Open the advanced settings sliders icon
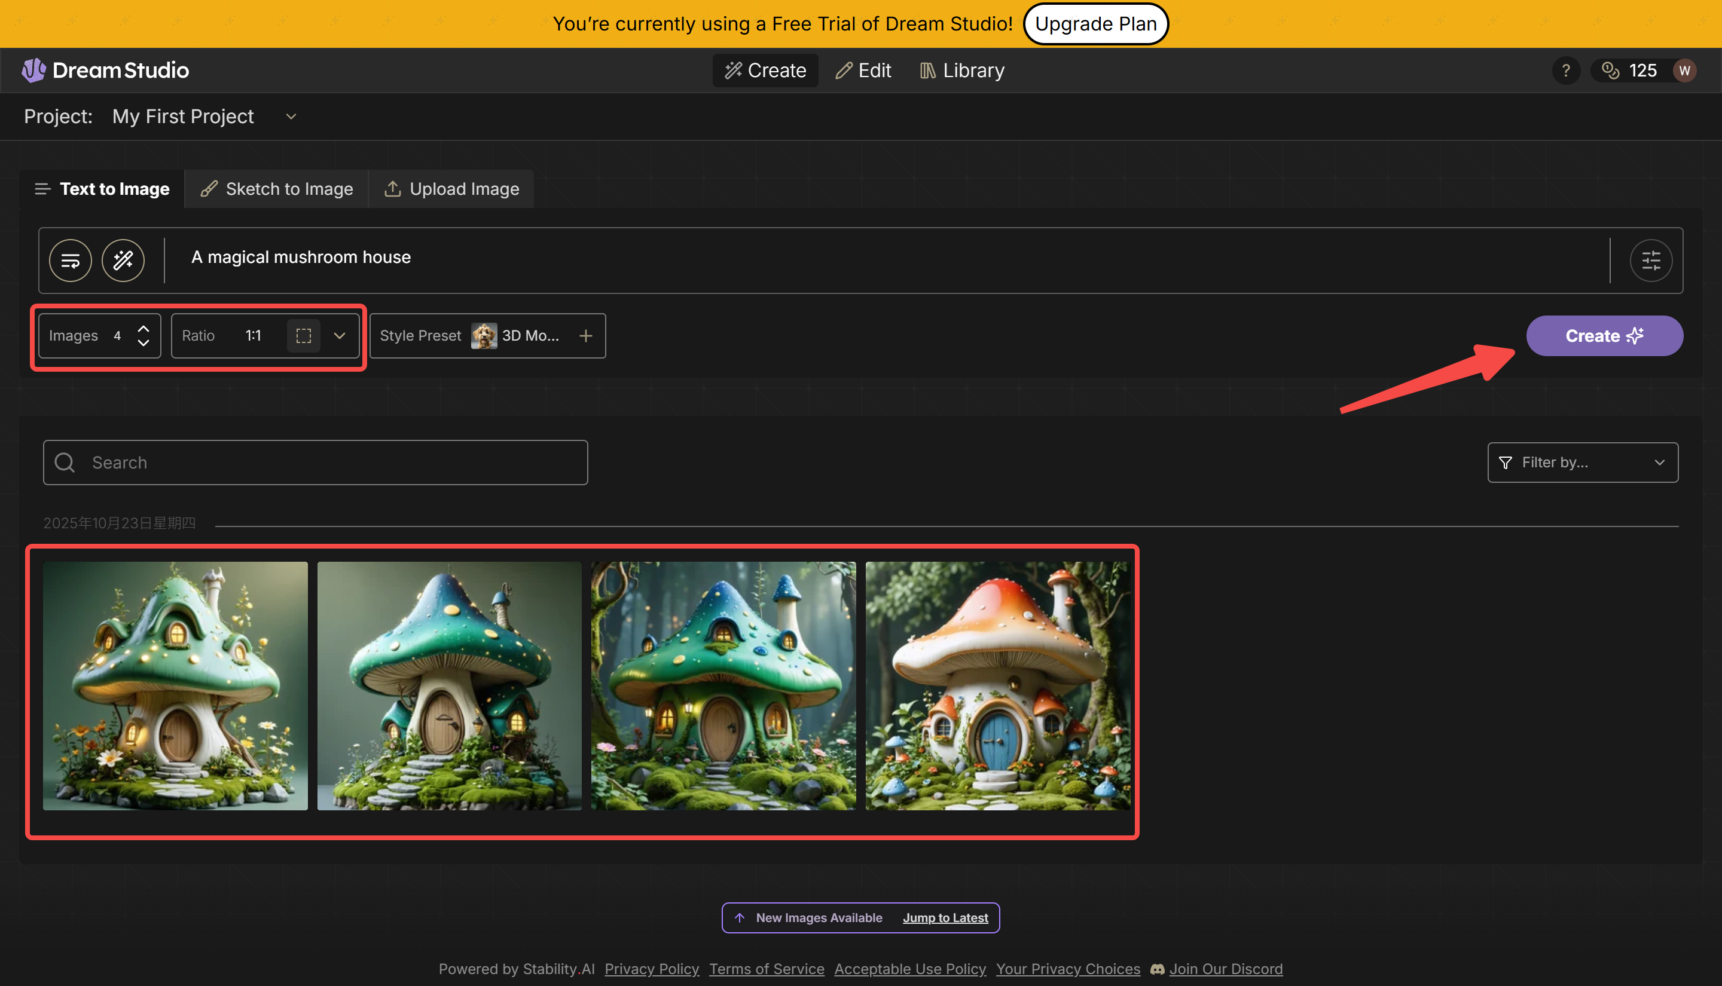Viewport: 1722px width, 986px height. coord(1651,260)
